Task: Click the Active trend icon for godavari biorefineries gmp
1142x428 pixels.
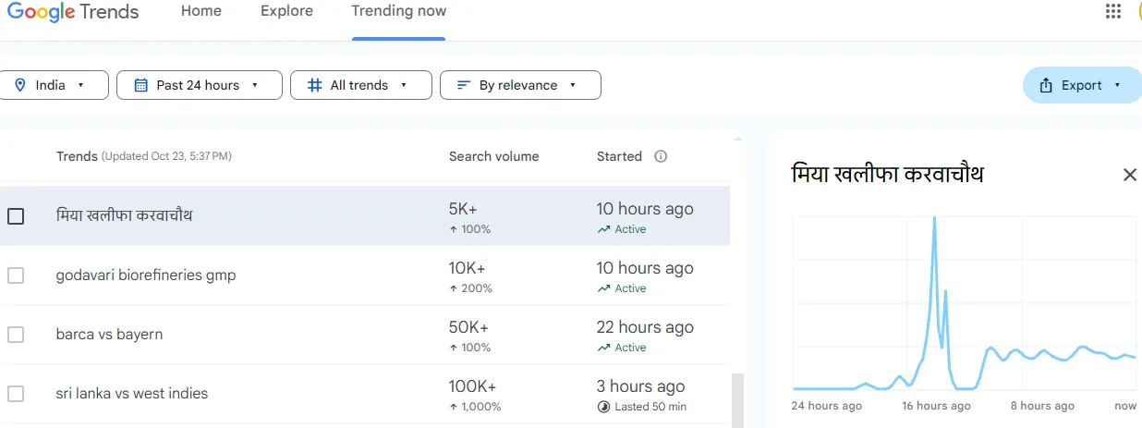Action: tap(603, 288)
